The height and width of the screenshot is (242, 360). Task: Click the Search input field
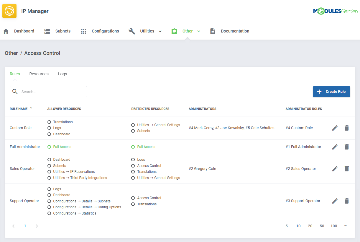48,92
